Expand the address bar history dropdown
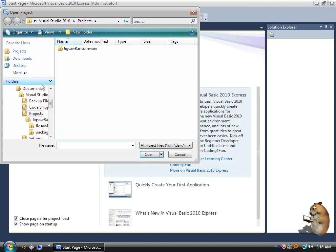This screenshot has width=336, height=252. coord(118,21)
